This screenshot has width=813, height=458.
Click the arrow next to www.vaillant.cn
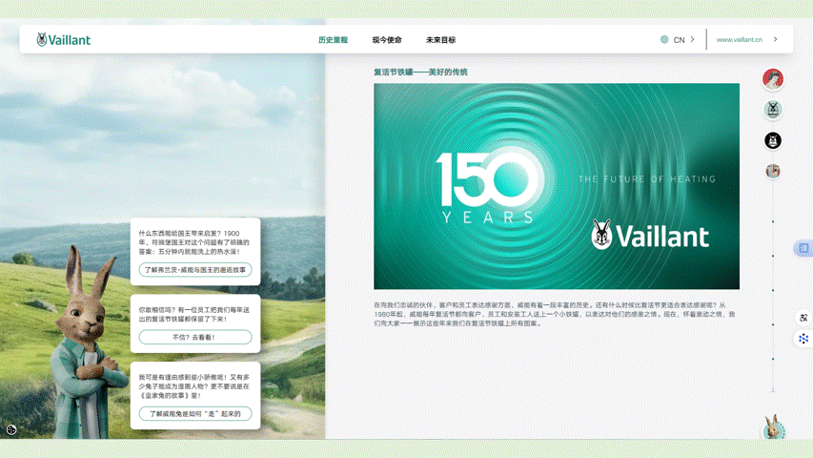775,39
